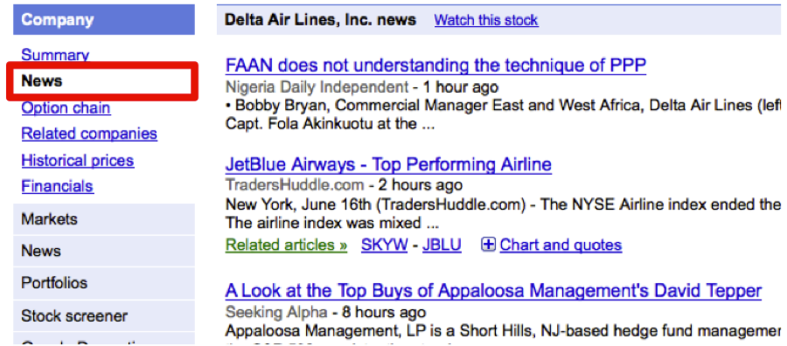Open the Portfolios sidebar item

104,283
